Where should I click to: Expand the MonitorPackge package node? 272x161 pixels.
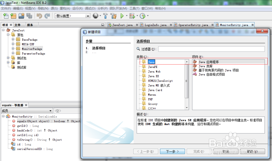coord(13,48)
